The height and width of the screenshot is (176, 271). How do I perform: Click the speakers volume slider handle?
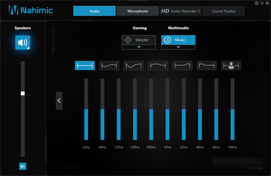coord(23,93)
